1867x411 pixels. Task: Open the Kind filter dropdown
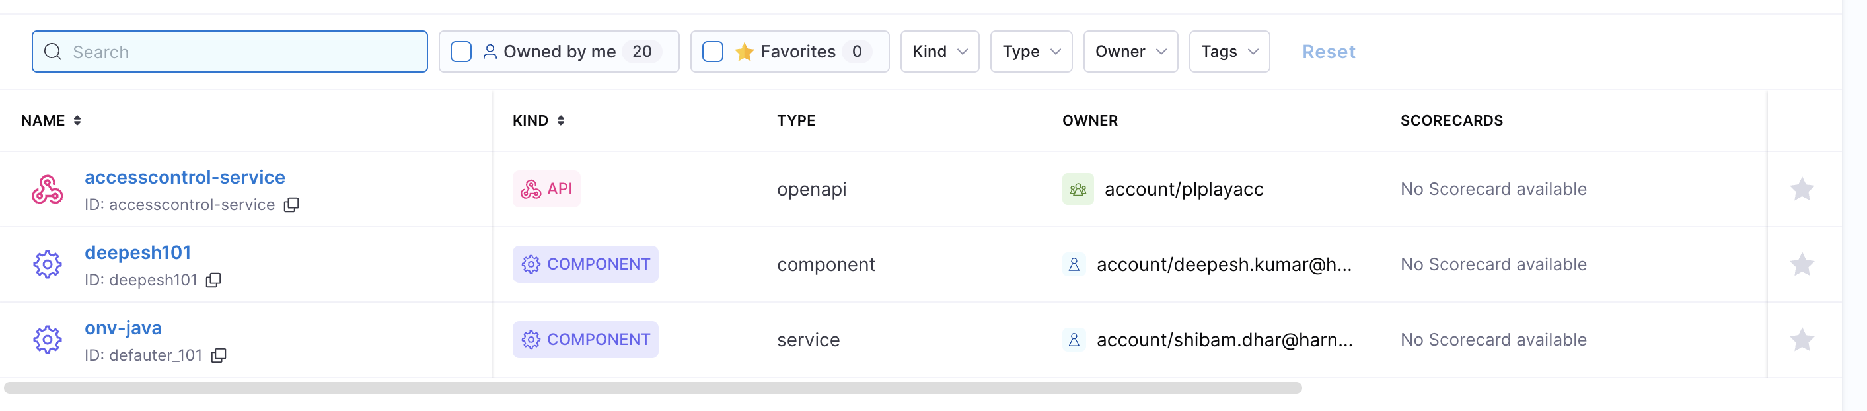click(939, 52)
